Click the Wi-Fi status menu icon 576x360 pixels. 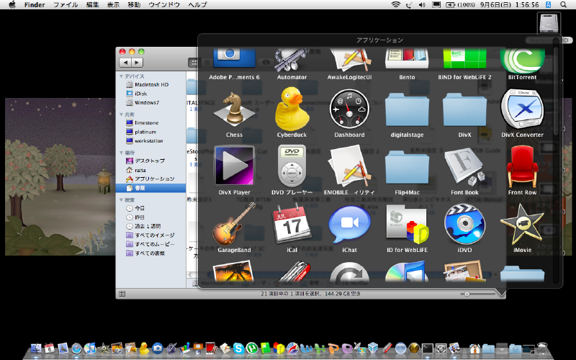(395, 5)
